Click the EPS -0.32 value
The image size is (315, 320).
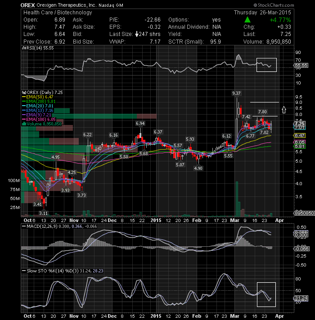[154, 27]
